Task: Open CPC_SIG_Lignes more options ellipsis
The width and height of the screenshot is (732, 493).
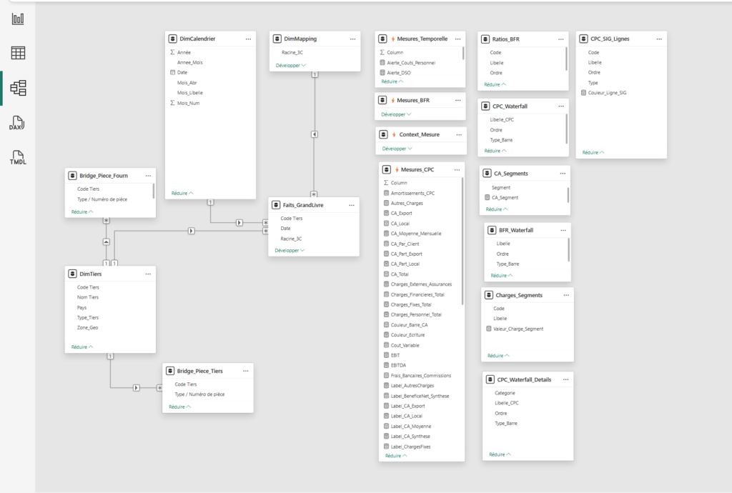Action: pyautogui.click(x=658, y=39)
